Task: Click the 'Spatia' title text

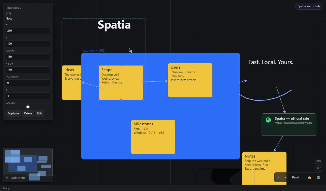Action: point(114,25)
